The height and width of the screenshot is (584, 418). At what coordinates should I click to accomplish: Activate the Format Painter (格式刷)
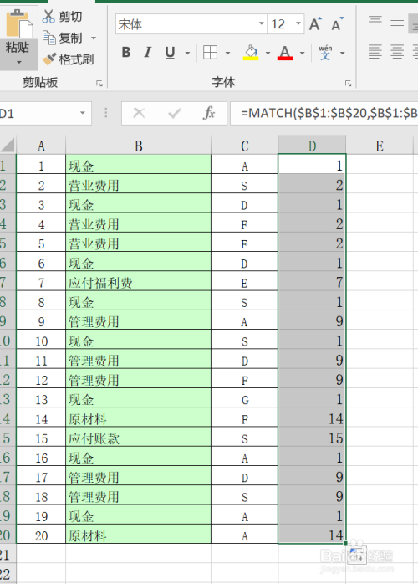point(68,59)
